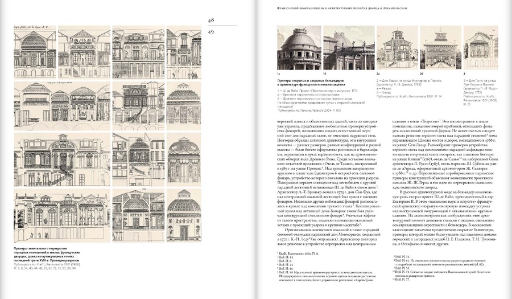Click footnote 'Krafft, Ransonnette 1801. Pl. 8.'
The width and height of the screenshot is (512, 299).
click(298, 253)
